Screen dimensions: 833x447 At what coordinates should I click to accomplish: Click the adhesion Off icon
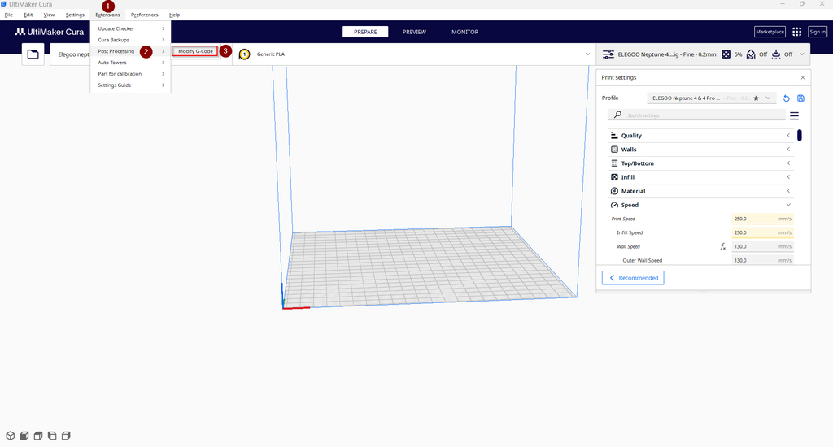(x=776, y=54)
